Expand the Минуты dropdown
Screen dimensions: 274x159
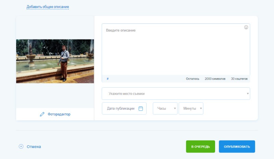pos(191,108)
